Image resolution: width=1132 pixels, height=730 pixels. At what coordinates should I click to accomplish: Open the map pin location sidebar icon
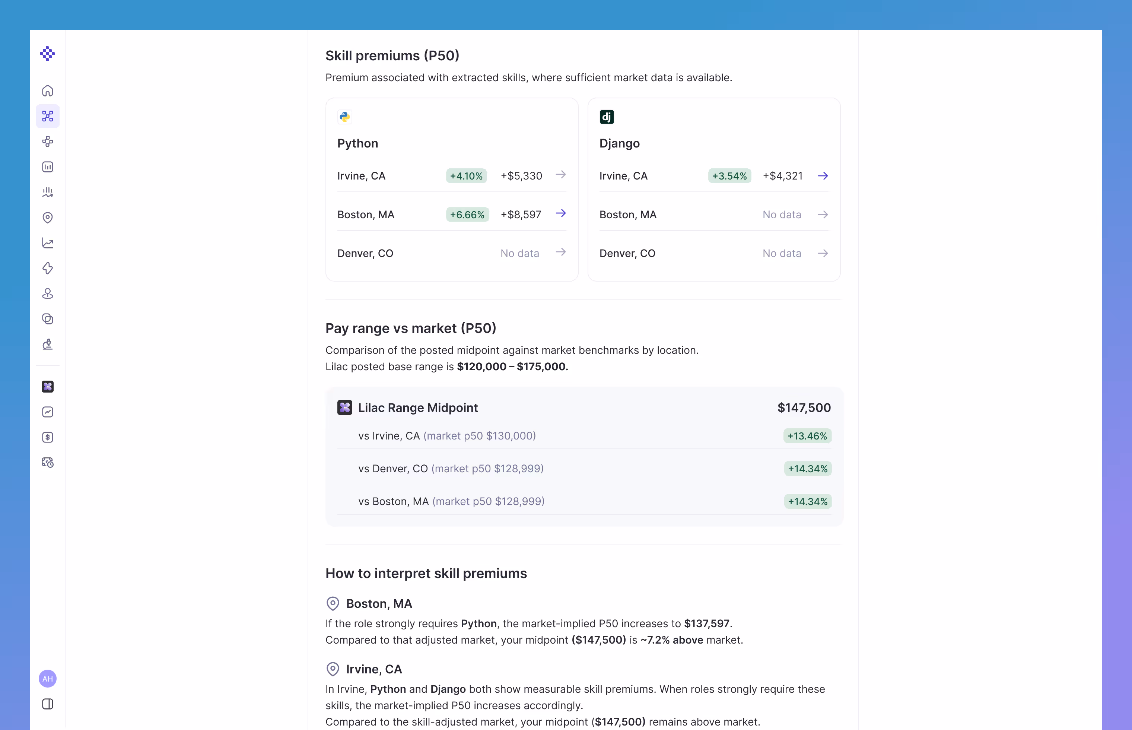[x=47, y=218]
